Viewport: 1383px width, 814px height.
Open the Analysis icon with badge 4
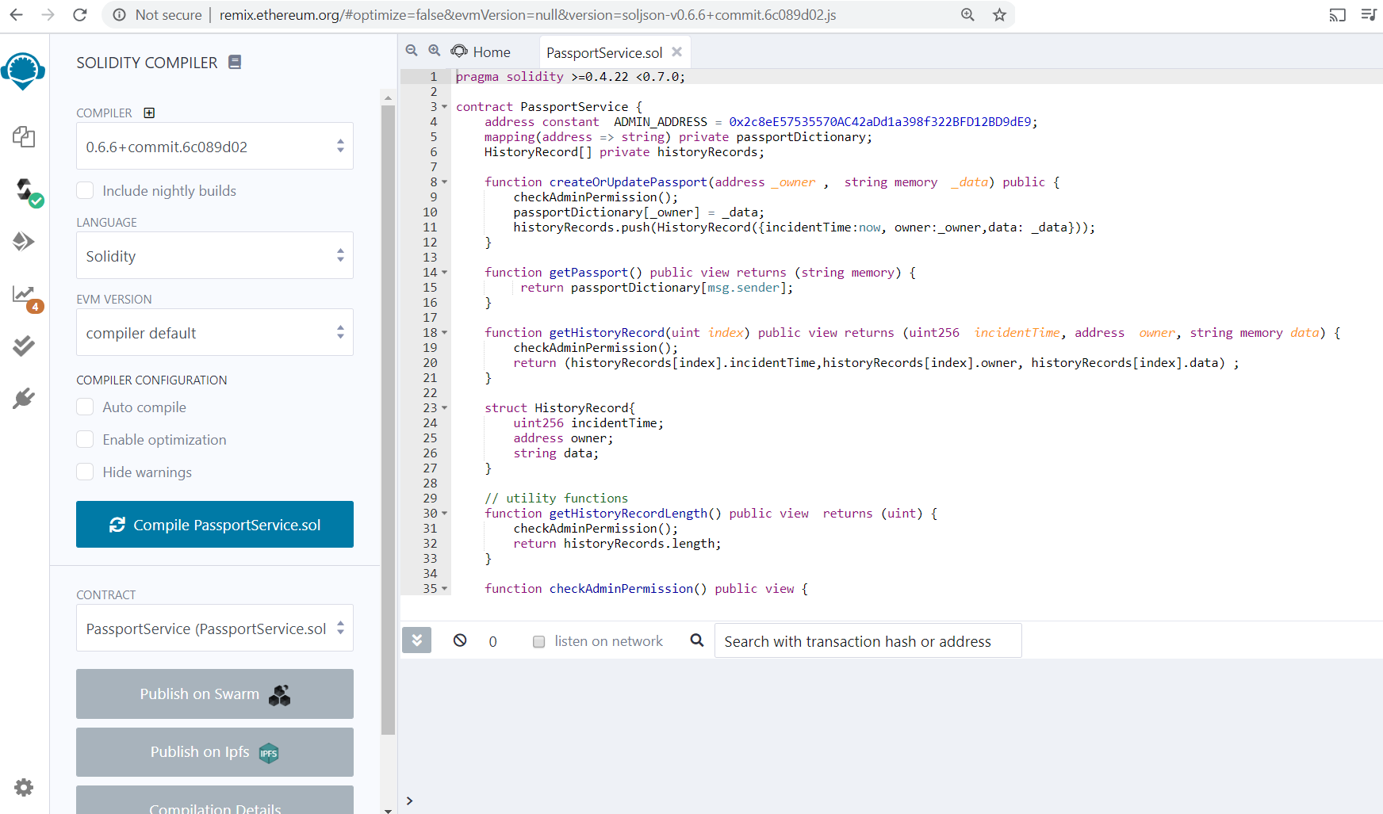(24, 295)
